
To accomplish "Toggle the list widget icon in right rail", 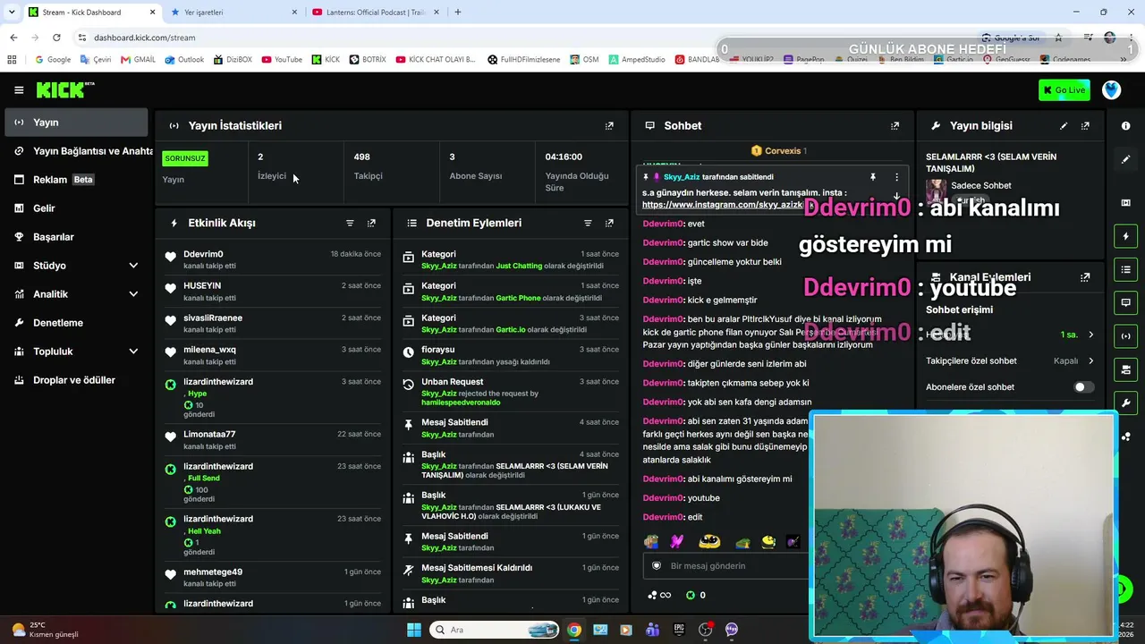I will (x=1125, y=269).
